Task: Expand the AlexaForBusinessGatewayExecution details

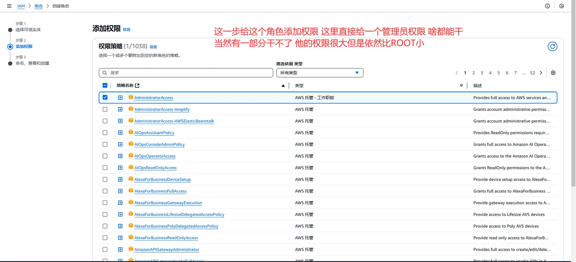Action: [x=120, y=203]
